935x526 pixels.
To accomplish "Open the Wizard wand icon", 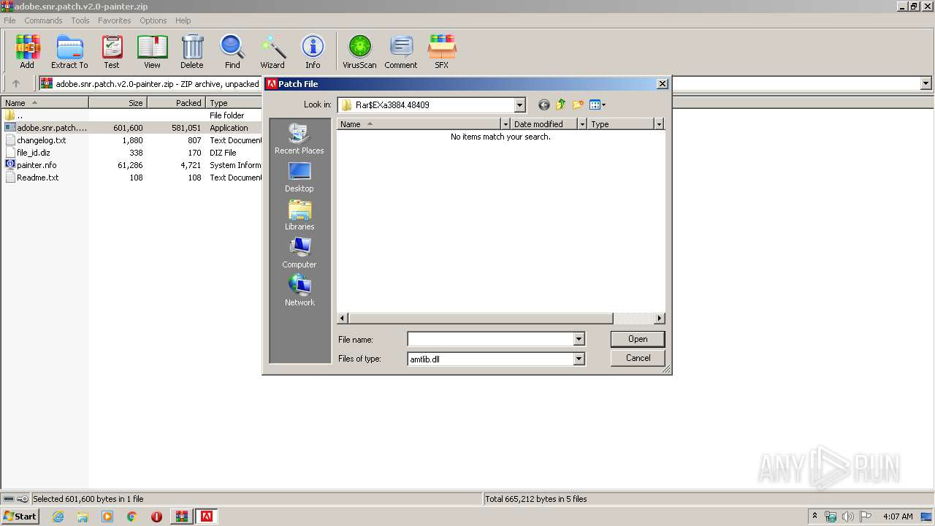I will [272, 51].
